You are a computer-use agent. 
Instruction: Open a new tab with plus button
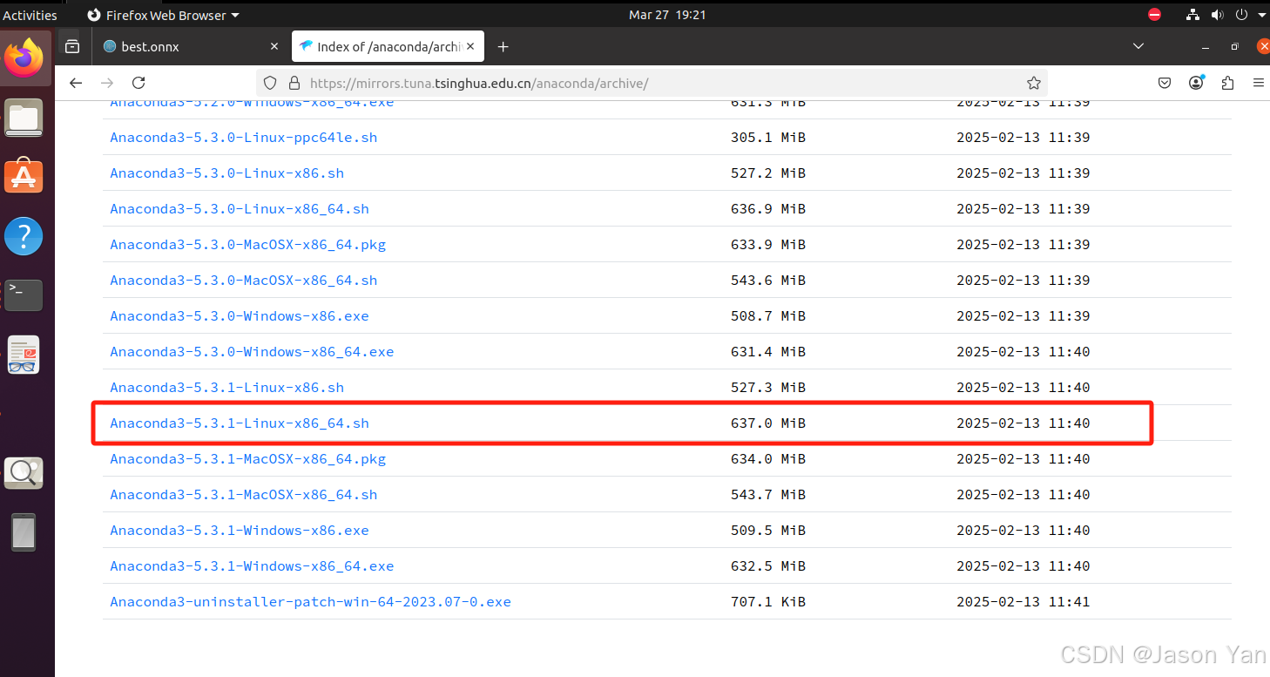coord(503,47)
